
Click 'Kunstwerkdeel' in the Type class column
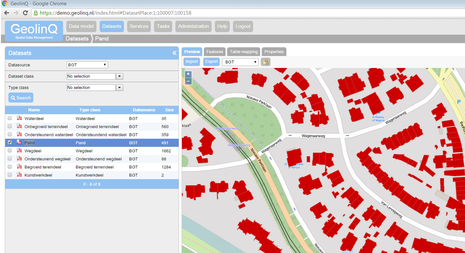coord(90,175)
